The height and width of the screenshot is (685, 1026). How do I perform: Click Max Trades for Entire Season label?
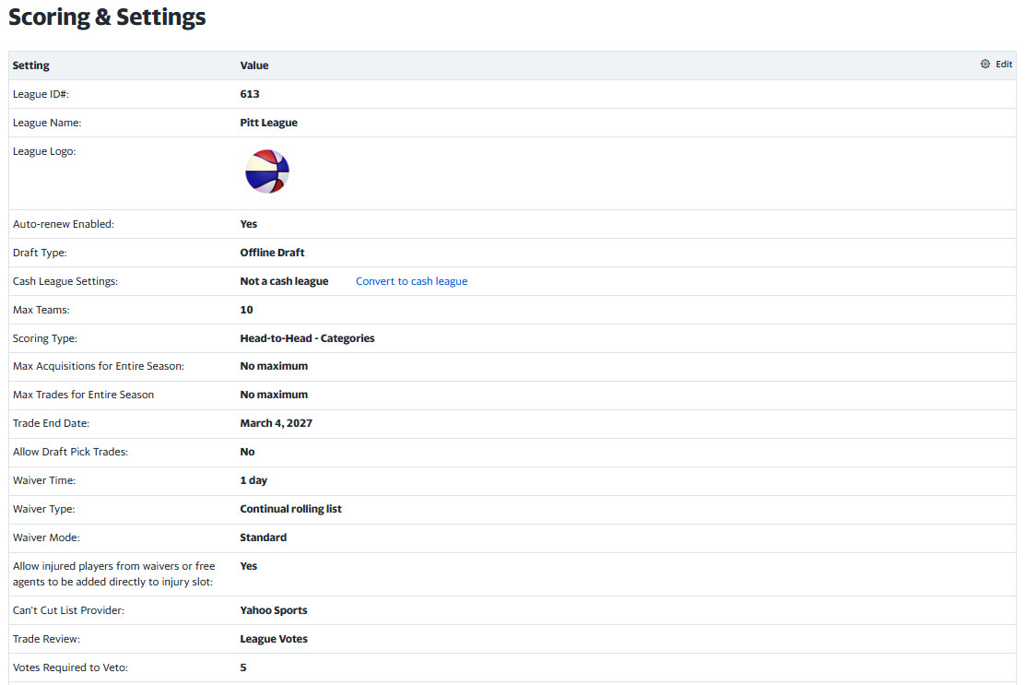pos(83,396)
